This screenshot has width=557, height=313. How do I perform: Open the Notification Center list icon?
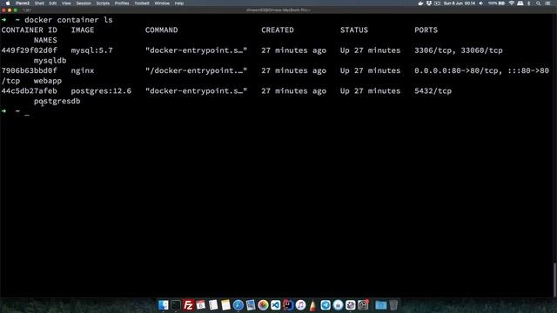click(547, 3)
